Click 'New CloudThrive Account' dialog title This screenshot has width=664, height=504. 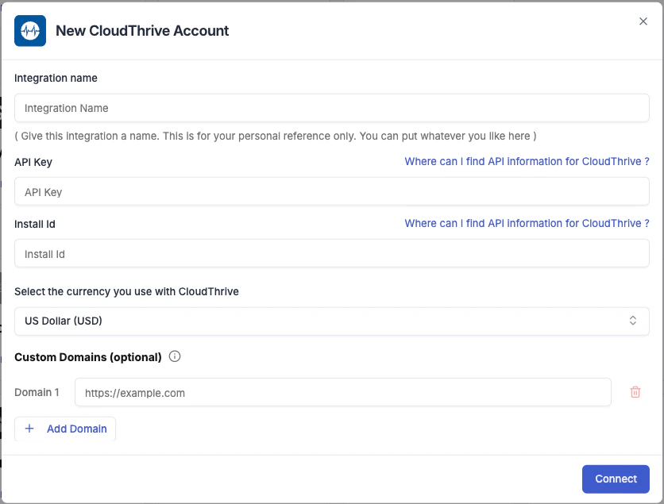point(142,30)
